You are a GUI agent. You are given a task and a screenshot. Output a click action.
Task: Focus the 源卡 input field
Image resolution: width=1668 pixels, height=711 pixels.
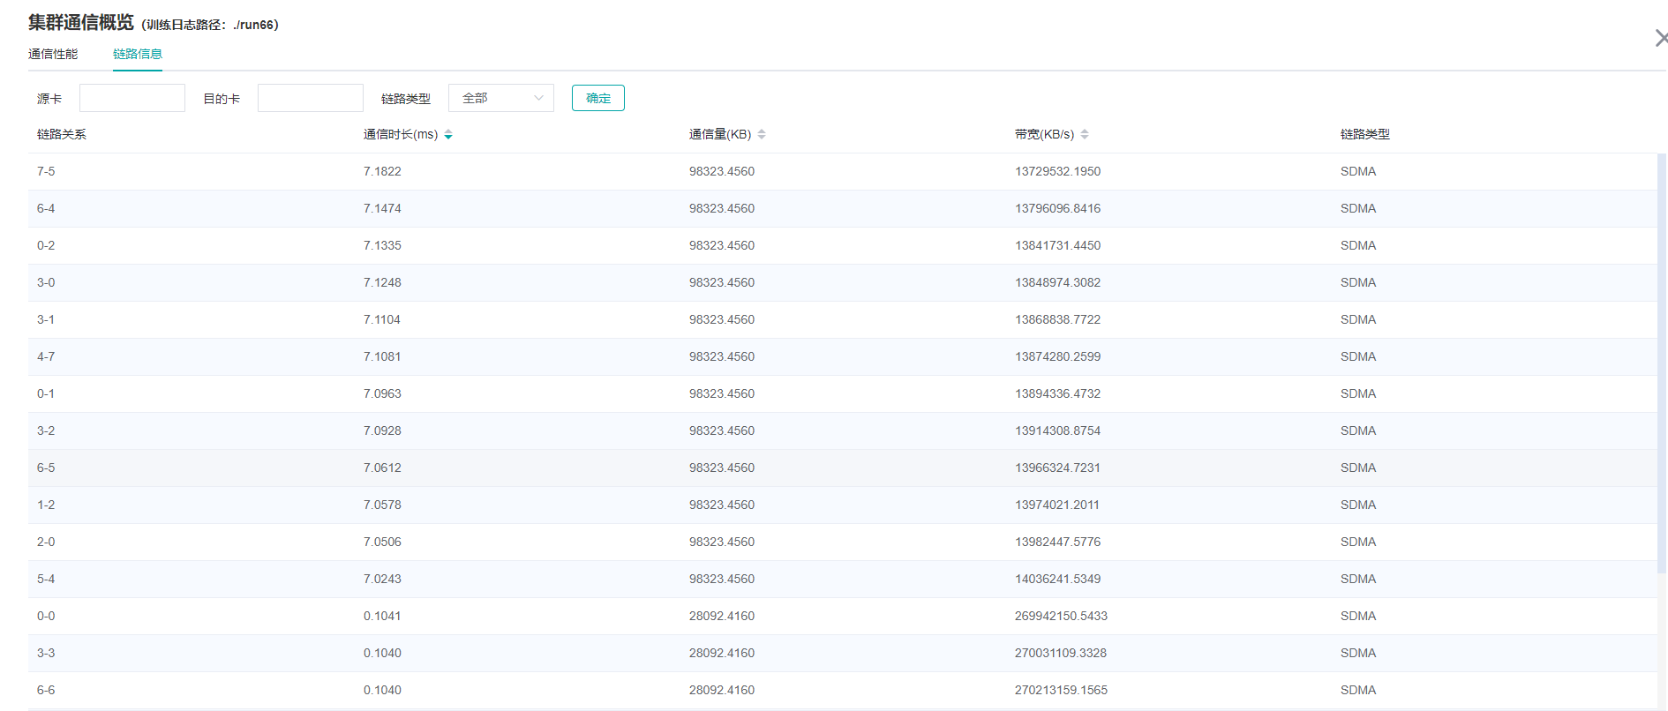point(132,98)
